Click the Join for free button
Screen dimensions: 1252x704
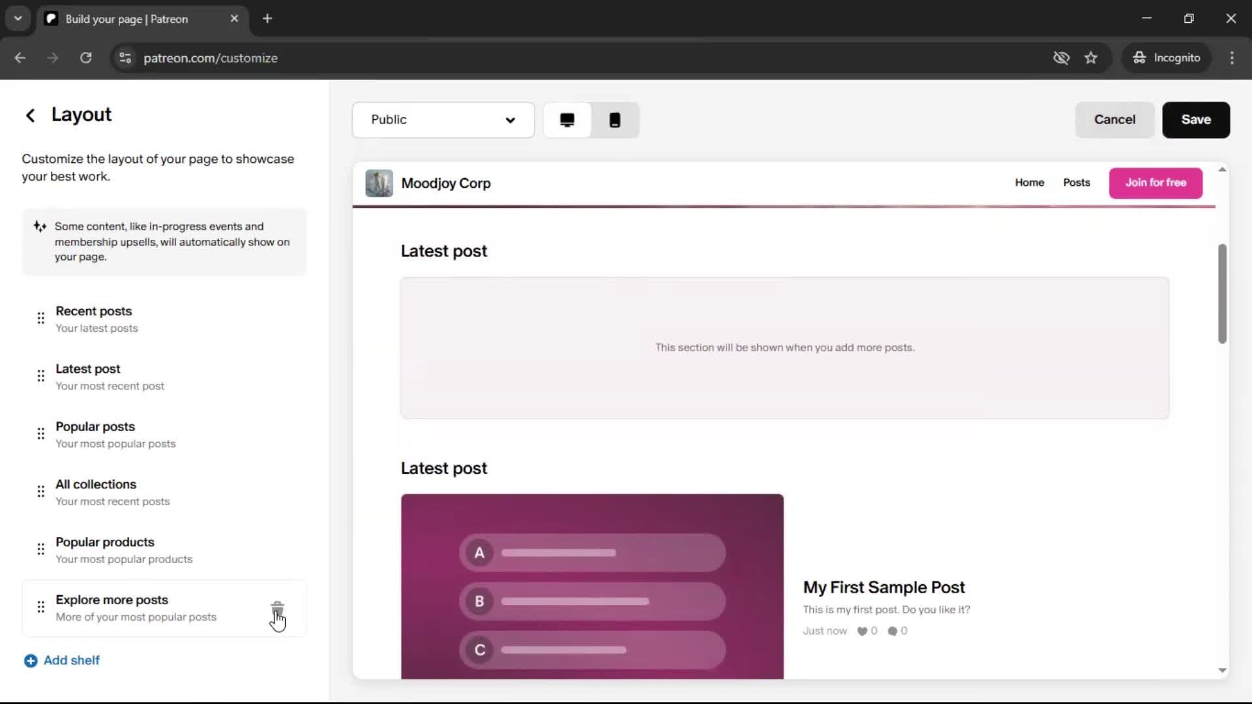[x=1155, y=183]
